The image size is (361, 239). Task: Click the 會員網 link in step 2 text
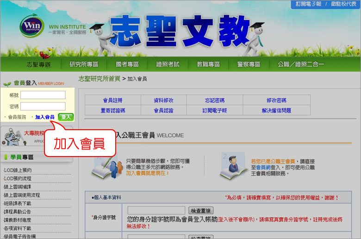pyautogui.click(x=263, y=168)
